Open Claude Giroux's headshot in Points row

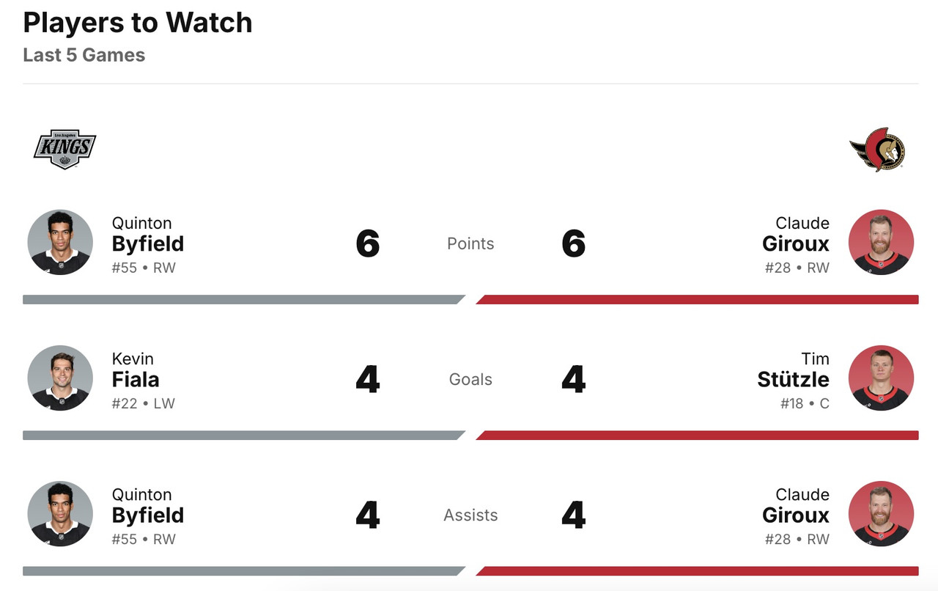click(881, 243)
